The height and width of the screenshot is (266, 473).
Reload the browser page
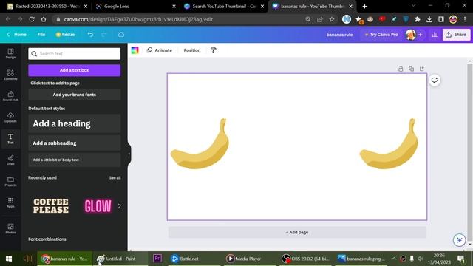[32, 19]
